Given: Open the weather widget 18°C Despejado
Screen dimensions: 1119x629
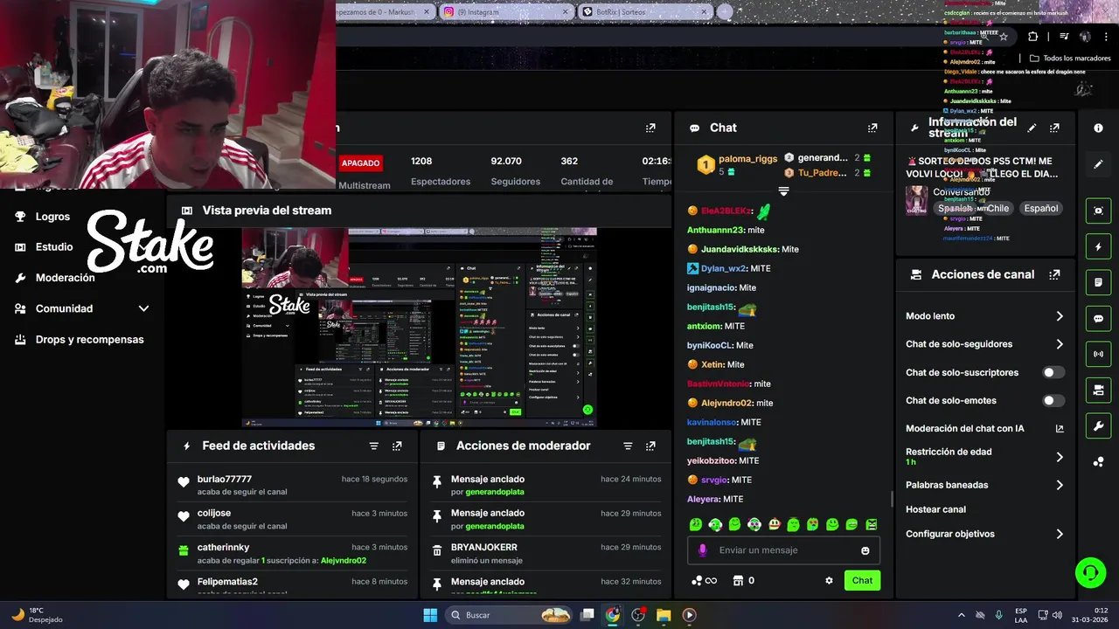Looking at the screenshot, I should click(x=35, y=615).
